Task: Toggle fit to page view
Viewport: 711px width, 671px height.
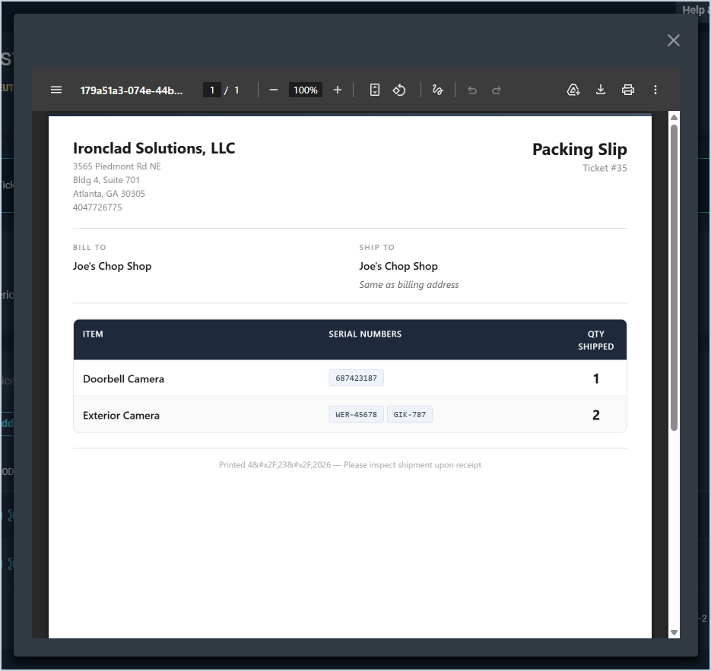Action: pyautogui.click(x=374, y=90)
